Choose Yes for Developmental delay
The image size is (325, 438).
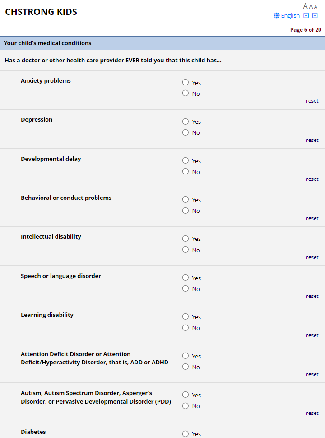186,160
